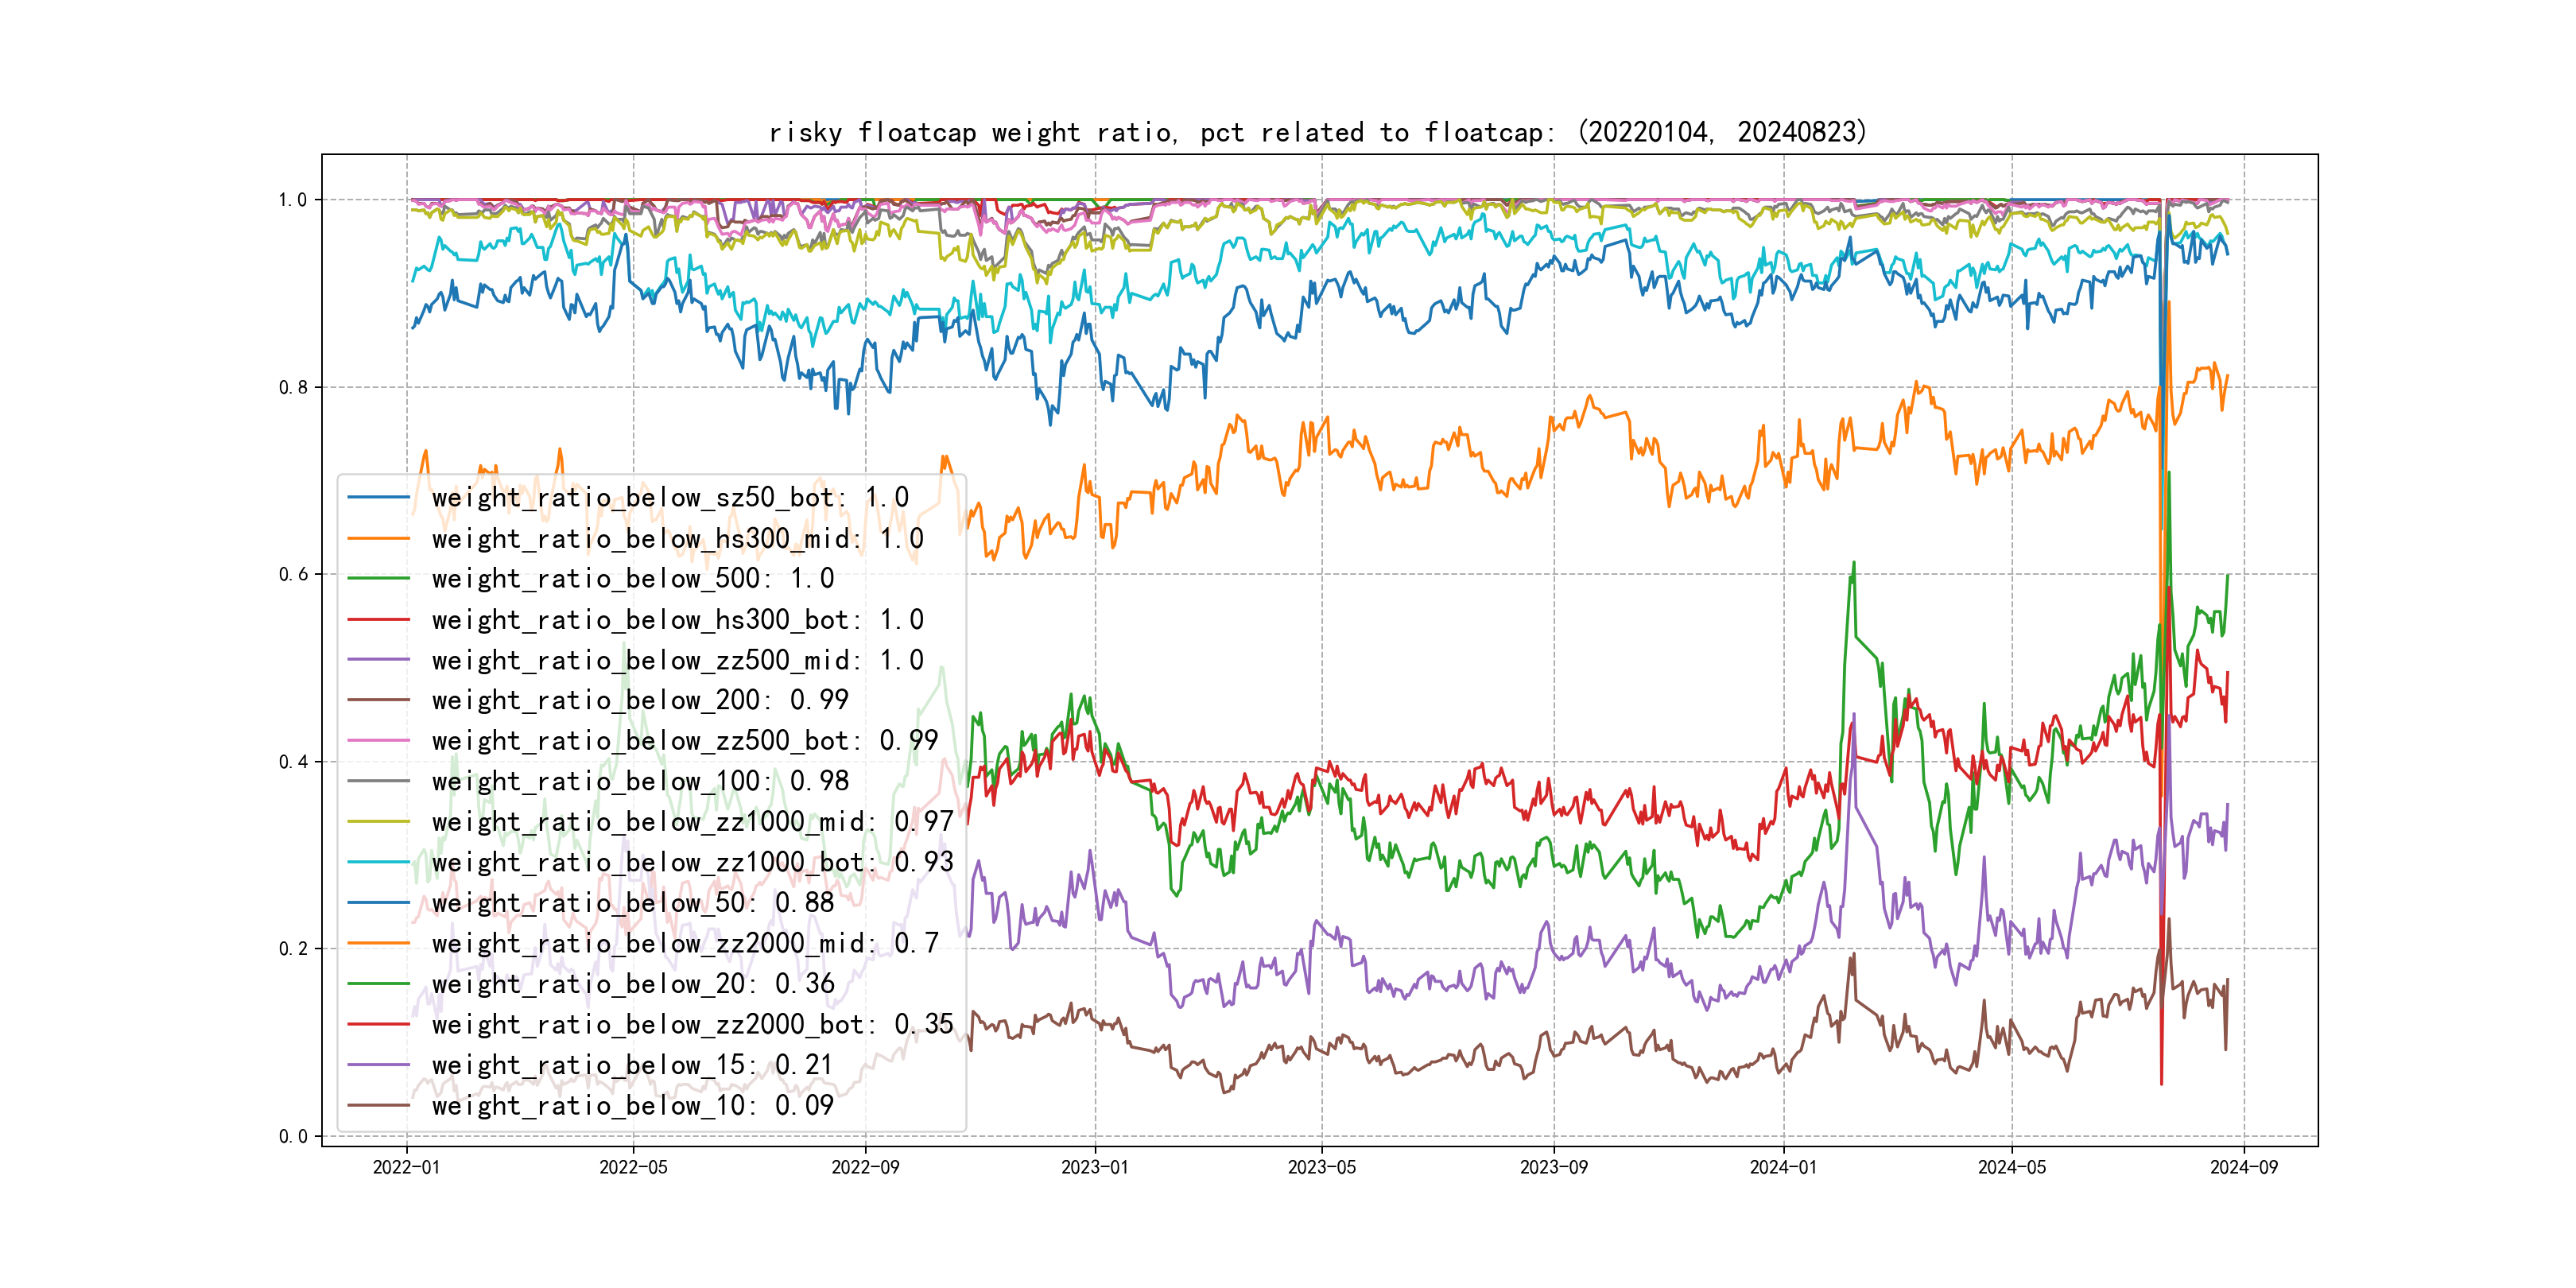The width and height of the screenshot is (2576, 1288).
Task: Click the cyan weight_ratio_below_zz1000_bot legend line
Action: click(378, 862)
